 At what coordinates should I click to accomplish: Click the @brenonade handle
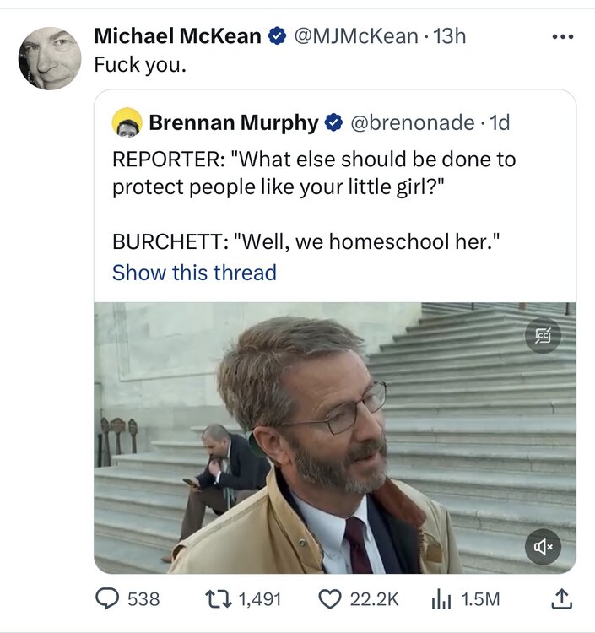click(412, 123)
